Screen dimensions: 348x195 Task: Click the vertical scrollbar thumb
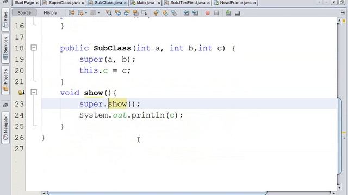(x=339, y=136)
